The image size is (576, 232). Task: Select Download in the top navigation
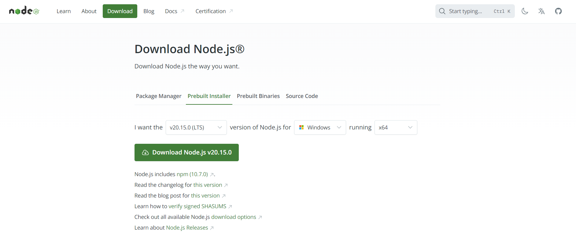[x=120, y=11]
